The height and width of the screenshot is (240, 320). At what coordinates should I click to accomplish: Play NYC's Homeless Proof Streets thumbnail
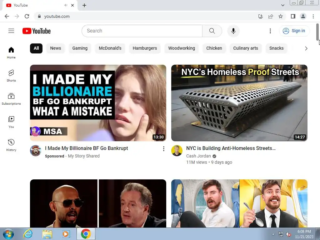tap(239, 103)
